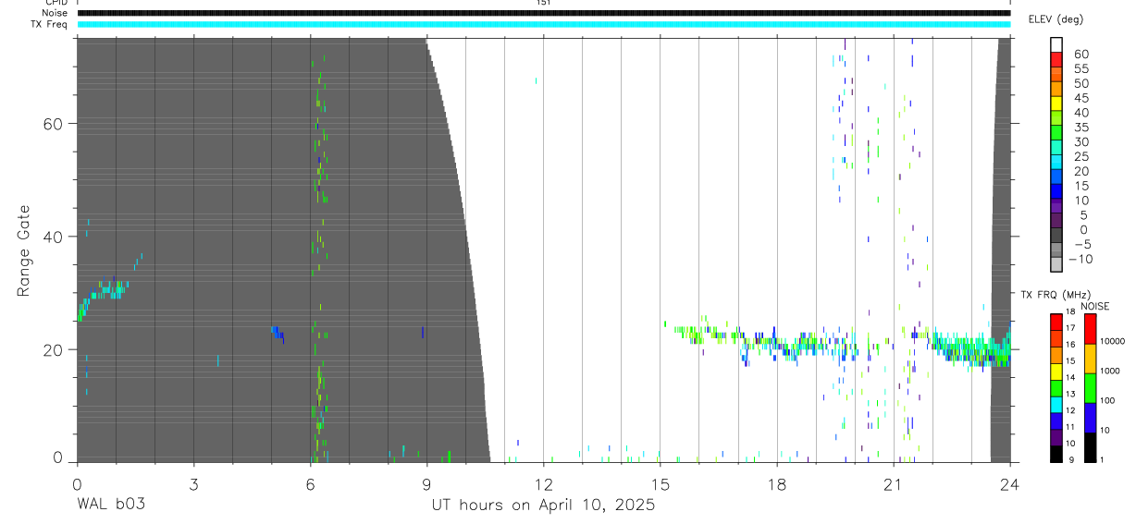Click the red top of TX FRQ colorbar
Viewport: 1136px width, 524px height.
click(1056, 321)
